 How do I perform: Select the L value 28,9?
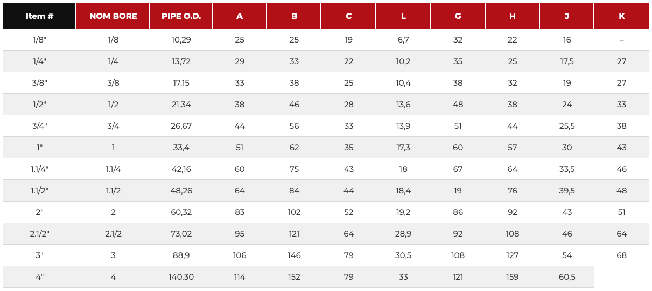[x=403, y=234]
